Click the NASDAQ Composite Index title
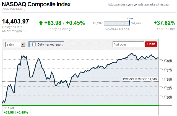The width and height of the screenshot is (177, 116). [36, 4]
